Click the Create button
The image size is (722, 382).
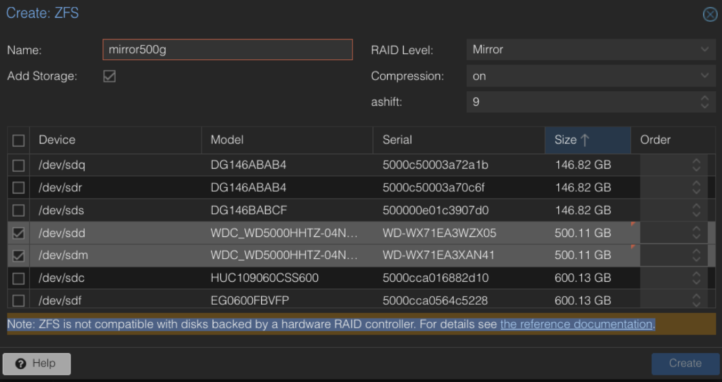pos(685,363)
